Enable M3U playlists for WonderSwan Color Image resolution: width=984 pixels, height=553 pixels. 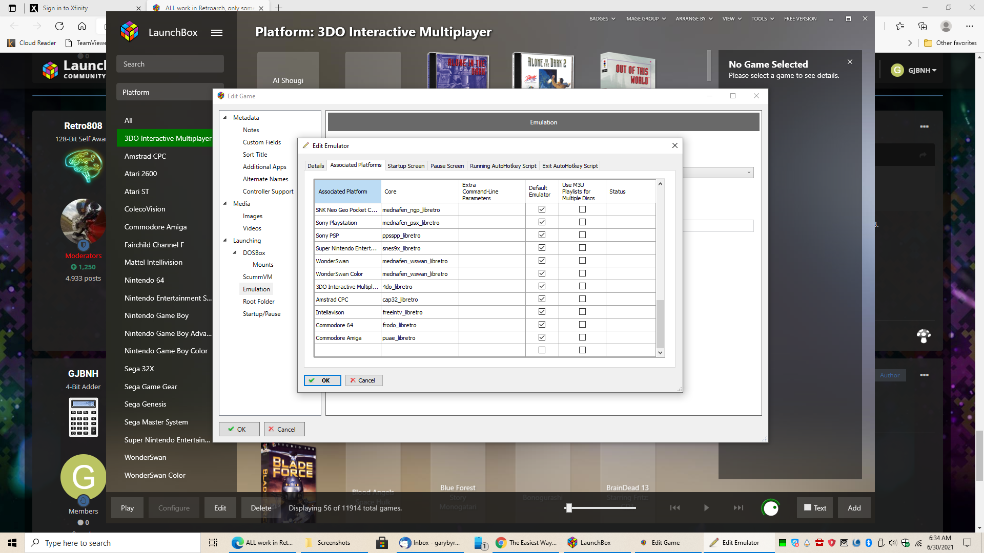pos(582,273)
